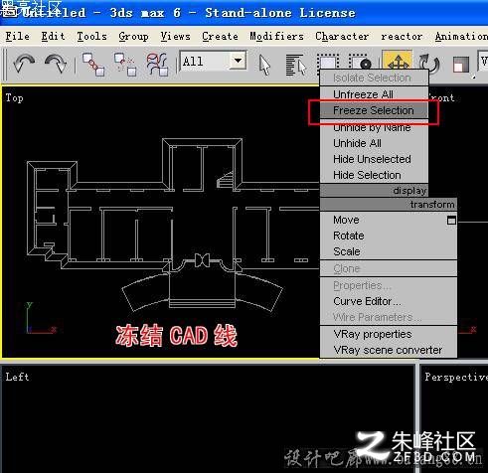Activate the Select and Rotate tool
The width and height of the screenshot is (488, 473).
[429, 64]
